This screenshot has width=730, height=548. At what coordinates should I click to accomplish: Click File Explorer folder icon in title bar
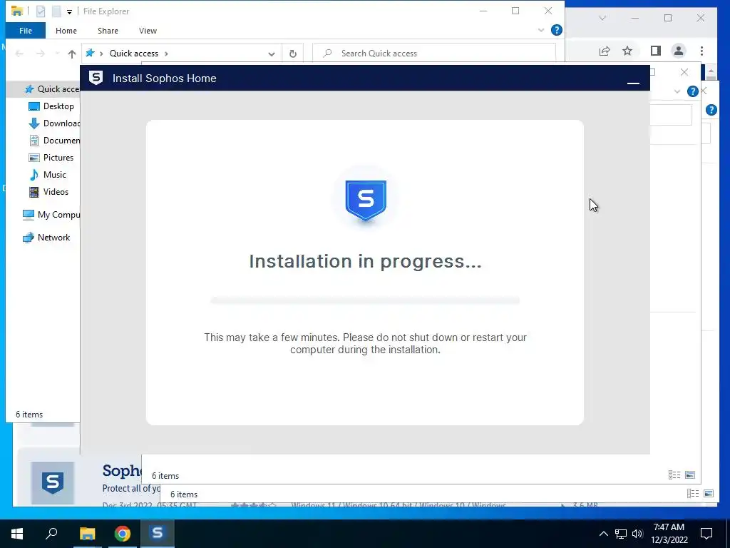point(17,11)
